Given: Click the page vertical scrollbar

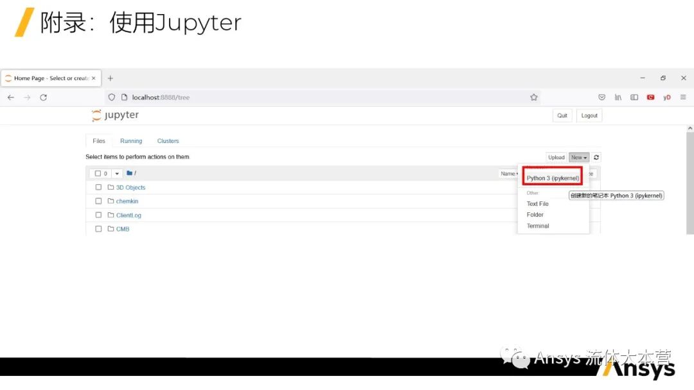Looking at the screenshot, I should point(690,183).
